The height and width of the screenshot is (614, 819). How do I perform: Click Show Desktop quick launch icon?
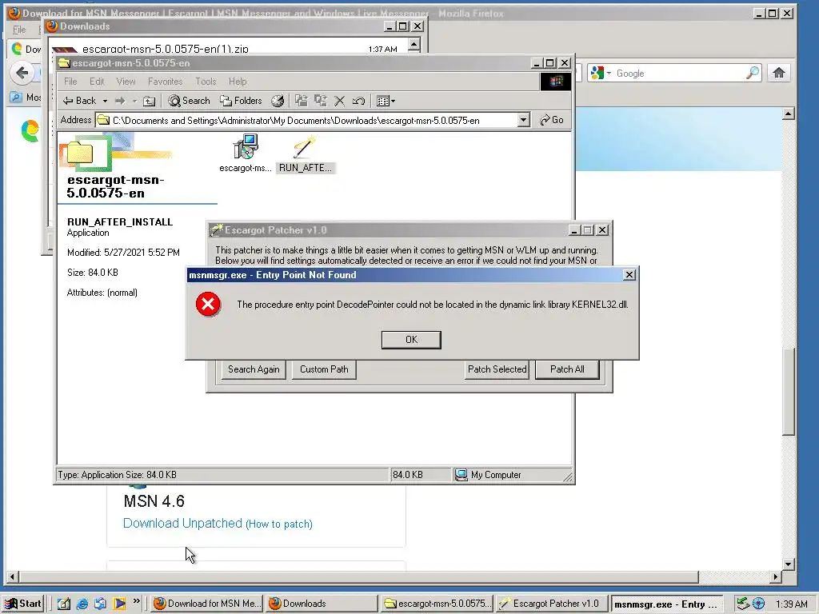point(64,604)
